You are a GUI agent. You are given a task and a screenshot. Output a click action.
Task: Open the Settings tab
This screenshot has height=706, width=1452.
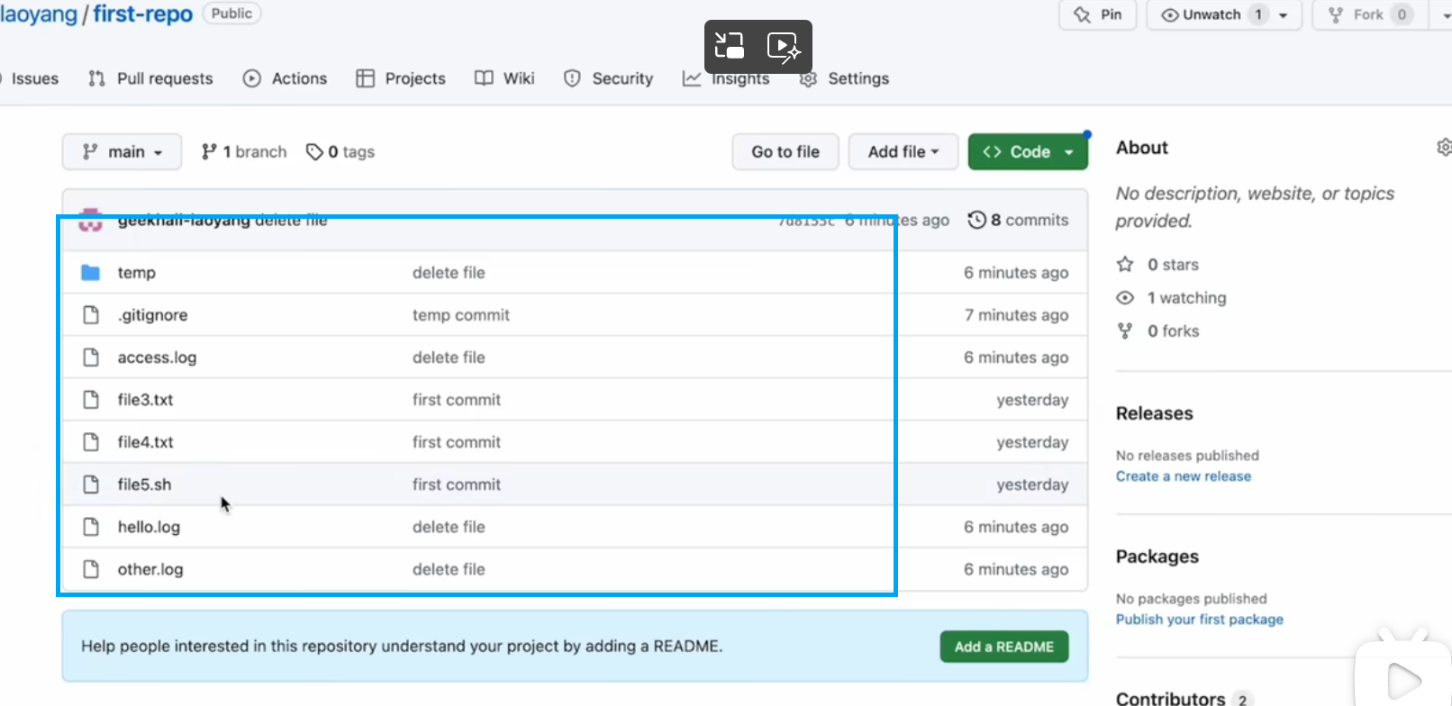tap(844, 78)
